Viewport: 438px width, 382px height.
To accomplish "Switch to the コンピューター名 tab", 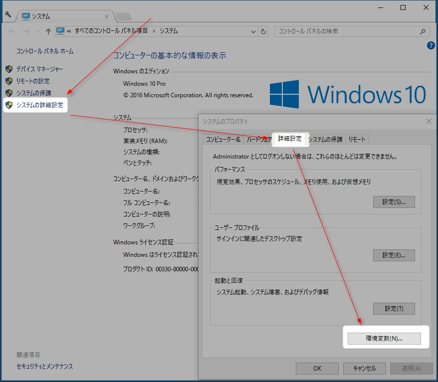I will click(x=223, y=139).
